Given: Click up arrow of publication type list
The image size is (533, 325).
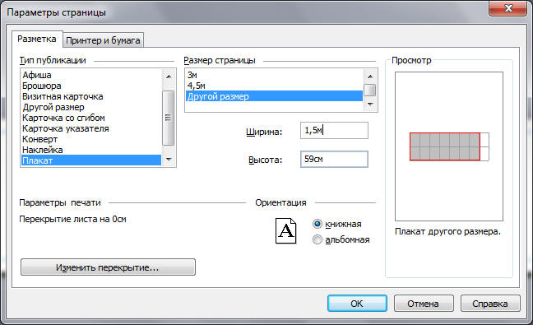Looking at the screenshot, I should tap(169, 77).
